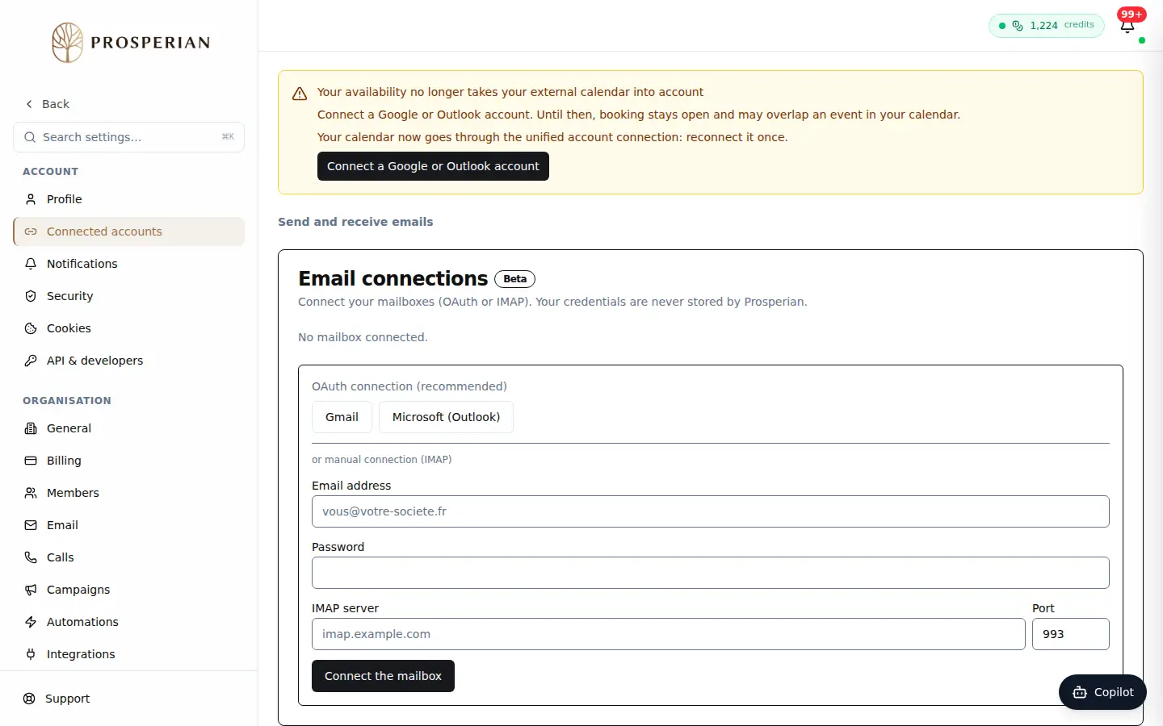Focus the Search settings field
This screenshot has width=1163, height=726.
129,137
